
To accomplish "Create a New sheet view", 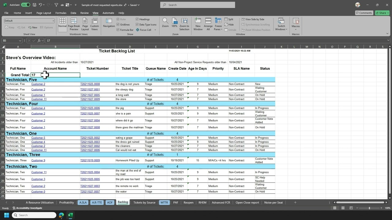I will click(x=33, y=28).
